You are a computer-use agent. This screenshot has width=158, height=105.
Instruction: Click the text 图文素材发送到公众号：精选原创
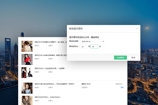click(x=84, y=37)
